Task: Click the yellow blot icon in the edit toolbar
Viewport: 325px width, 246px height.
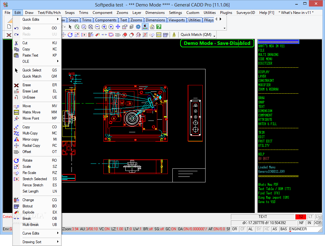Action: tap(159, 35)
